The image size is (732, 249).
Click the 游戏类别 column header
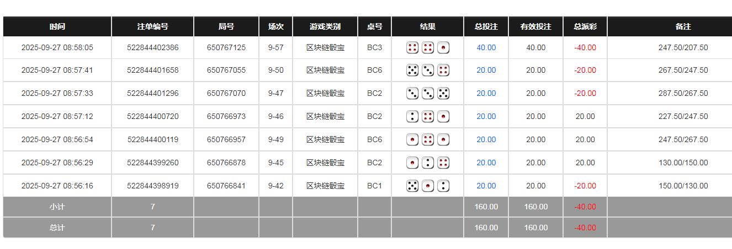(x=325, y=26)
